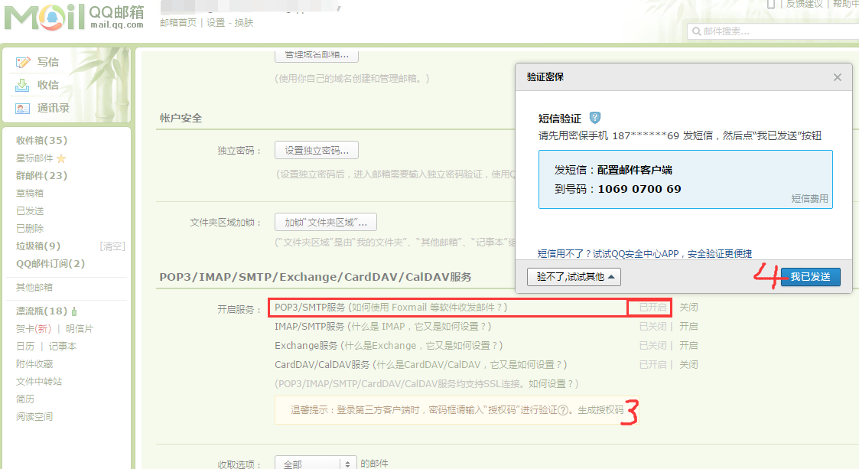The height and width of the screenshot is (469, 859).
Task: Open the 贺卡(新) link
Action: (x=34, y=329)
